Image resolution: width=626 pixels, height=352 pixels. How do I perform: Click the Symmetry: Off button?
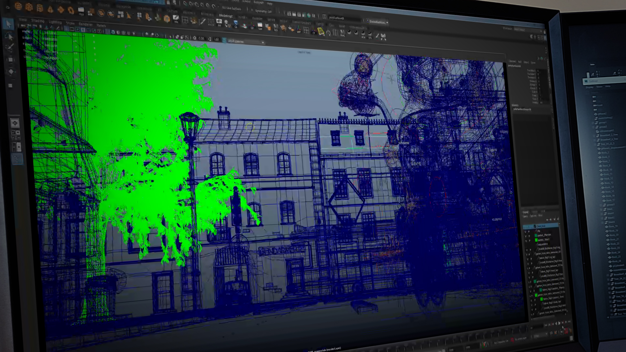(x=263, y=11)
